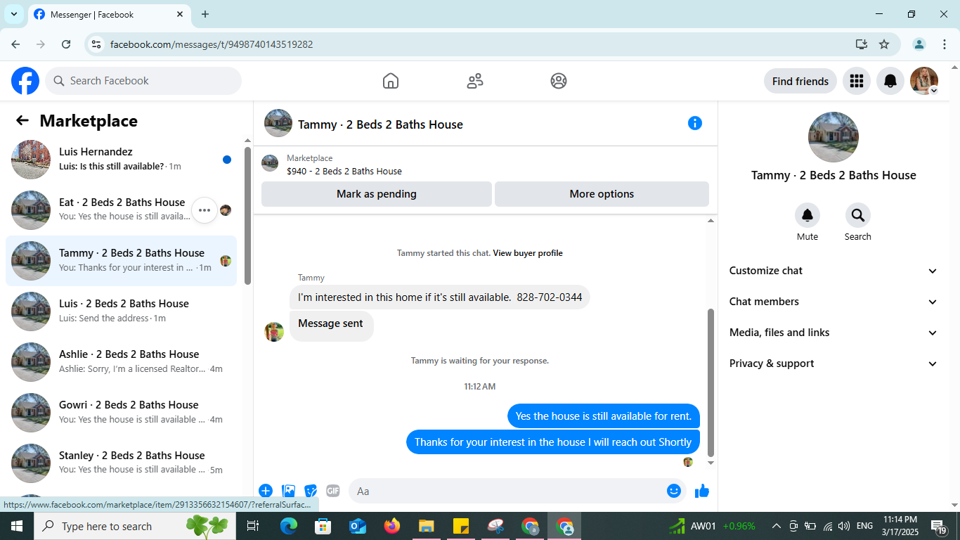Go back from Marketplace chats list
This screenshot has height=540, width=960.
point(22,121)
